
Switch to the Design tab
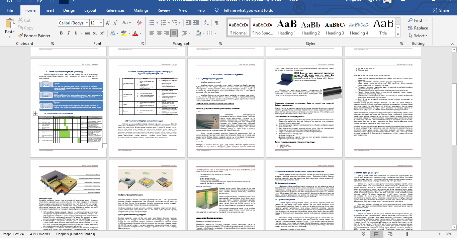[x=69, y=10]
